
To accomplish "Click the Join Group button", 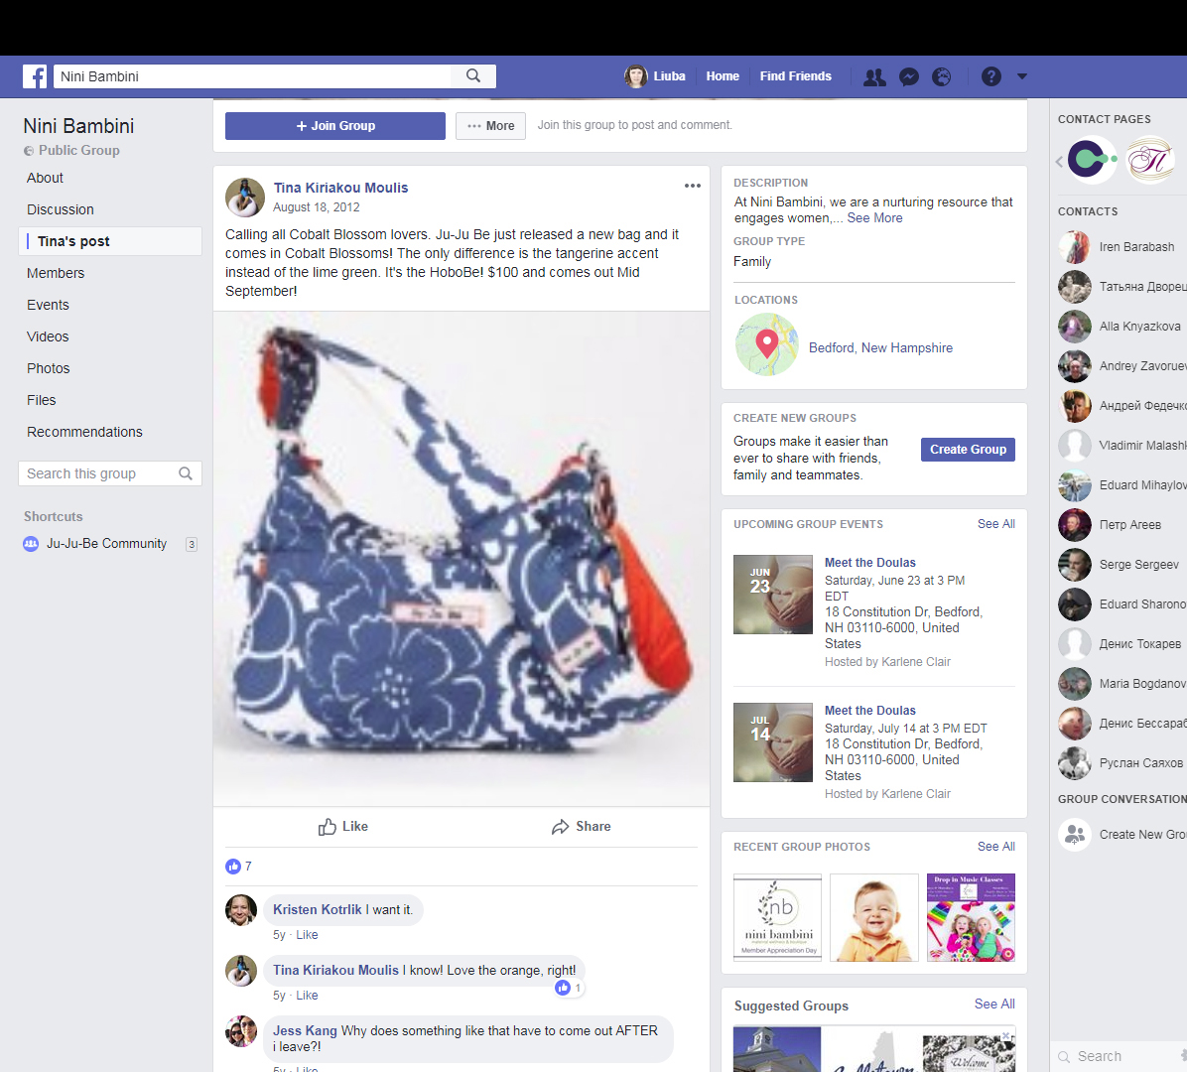I will tap(335, 126).
